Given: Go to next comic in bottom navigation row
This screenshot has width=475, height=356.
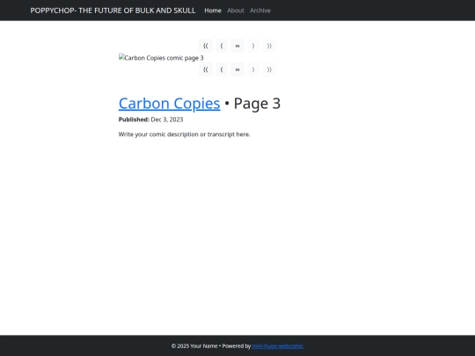Looking at the screenshot, I should [x=253, y=69].
